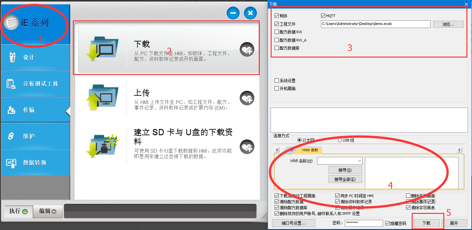Click the 搜寻全部 button
The width and height of the screenshot is (472, 230).
pyautogui.click(x=345, y=179)
